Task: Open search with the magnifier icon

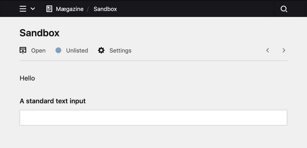Action: pos(284,9)
